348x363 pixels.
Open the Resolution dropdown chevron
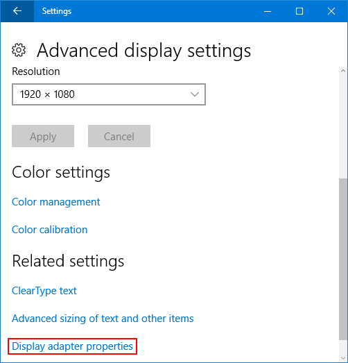point(195,94)
